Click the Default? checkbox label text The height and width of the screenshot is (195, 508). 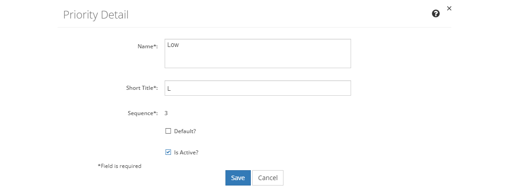185,131
